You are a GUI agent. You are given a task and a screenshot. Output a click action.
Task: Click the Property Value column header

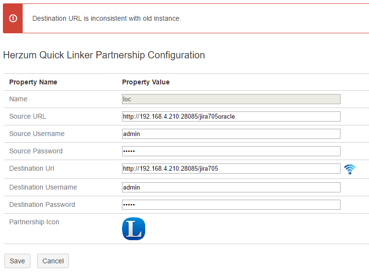(x=146, y=82)
